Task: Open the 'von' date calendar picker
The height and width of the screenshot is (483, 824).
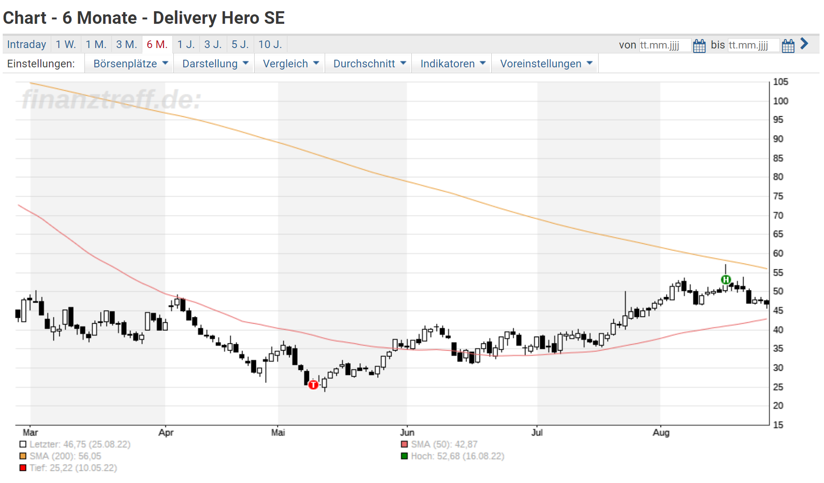Action: (x=699, y=45)
